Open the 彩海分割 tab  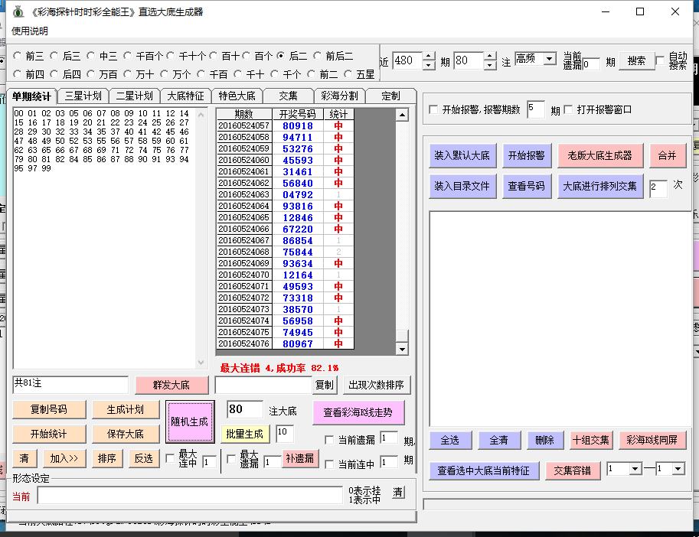pyautogui.click(x=339, y=96)
